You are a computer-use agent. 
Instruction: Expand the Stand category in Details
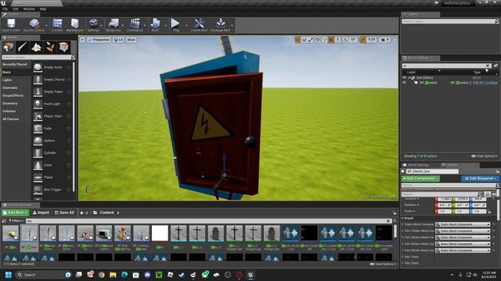(403, 219)
